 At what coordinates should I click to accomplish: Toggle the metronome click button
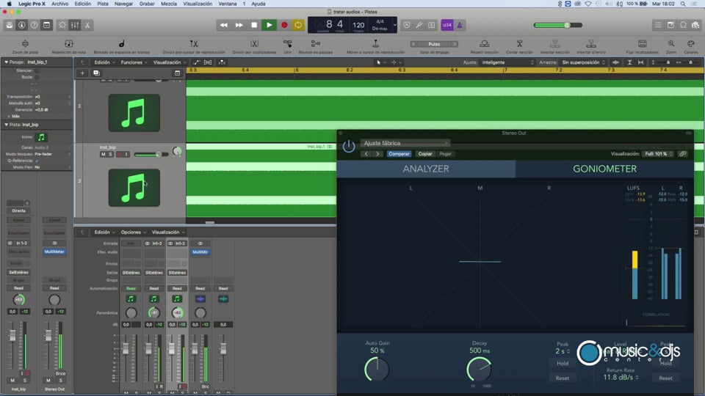tap(460, 25)
